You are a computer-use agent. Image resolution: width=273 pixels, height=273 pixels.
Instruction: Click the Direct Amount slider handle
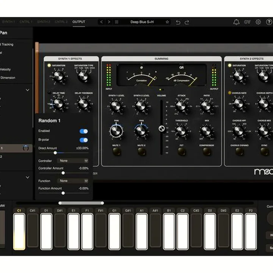[x=55, y=153]
